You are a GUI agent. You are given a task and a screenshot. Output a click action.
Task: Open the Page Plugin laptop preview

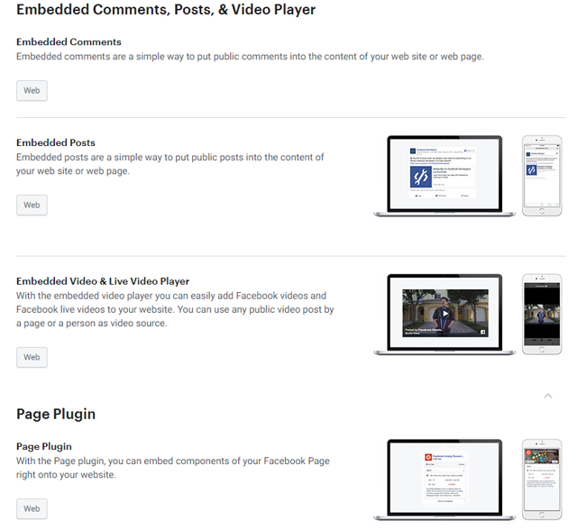[444, 480]
